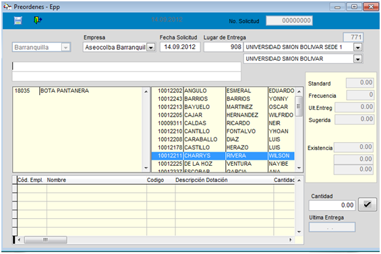Click the Standard value field
Image resolution: width=381 pixels, height=254 pixels.
tap(359, 83)
